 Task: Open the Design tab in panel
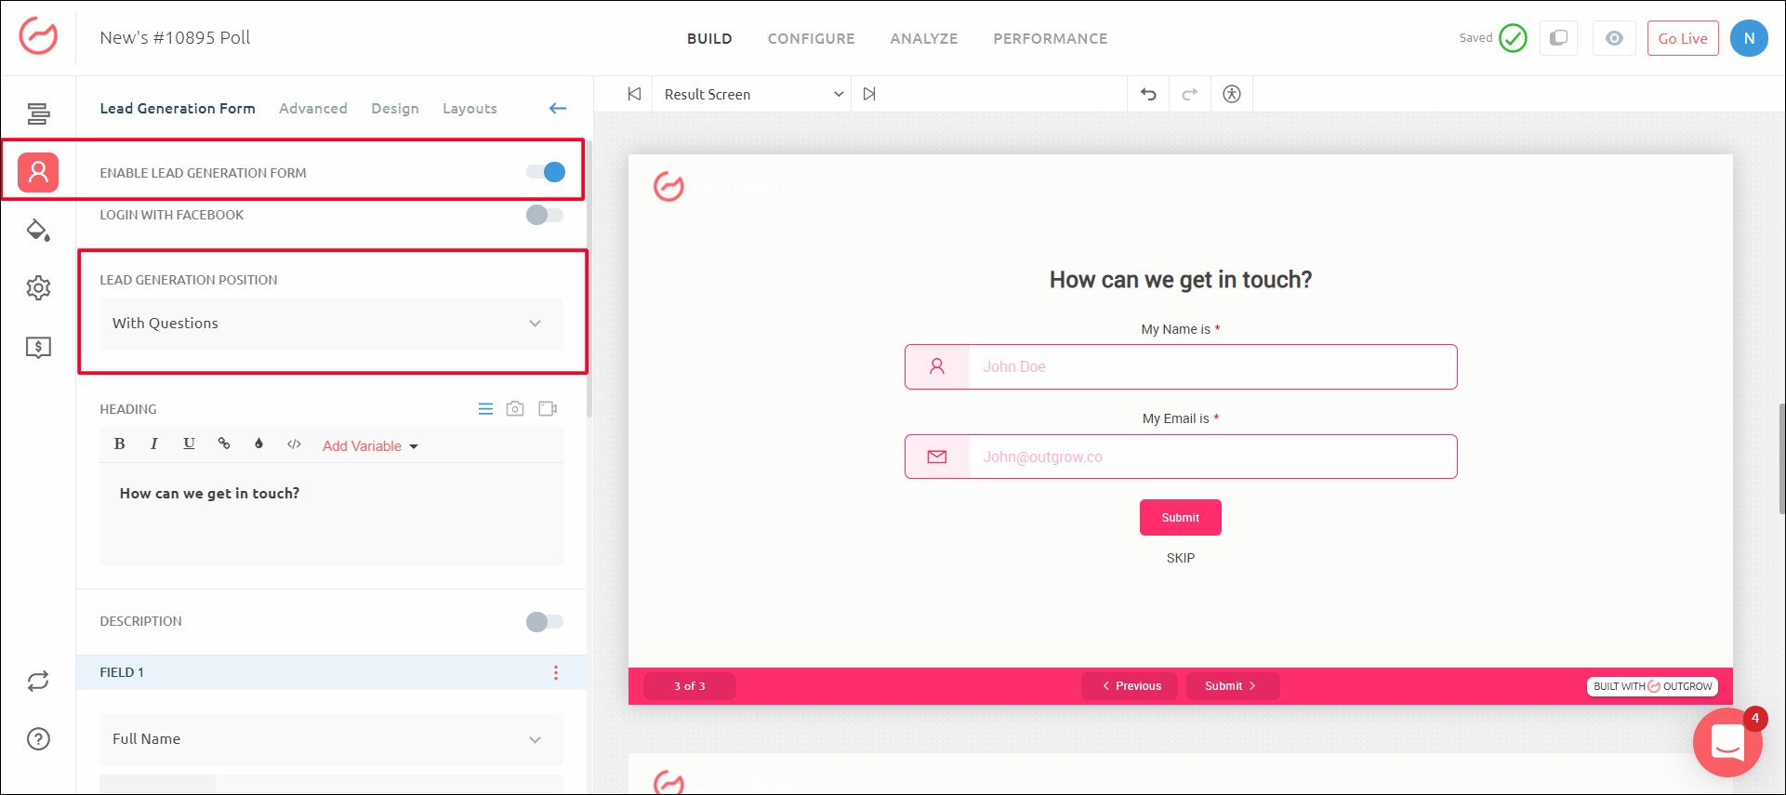[394, 109]
